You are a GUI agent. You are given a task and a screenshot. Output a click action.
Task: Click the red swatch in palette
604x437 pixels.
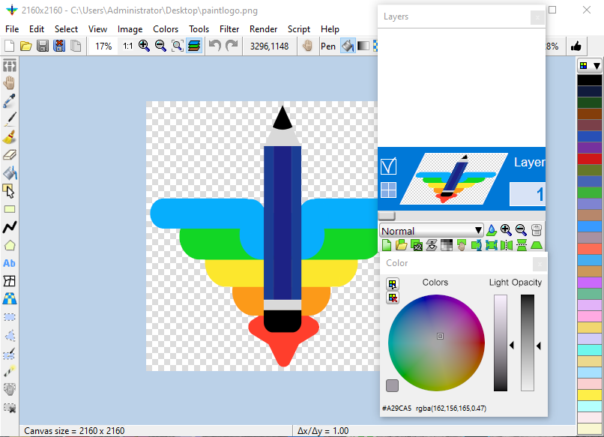click(590, 159)
